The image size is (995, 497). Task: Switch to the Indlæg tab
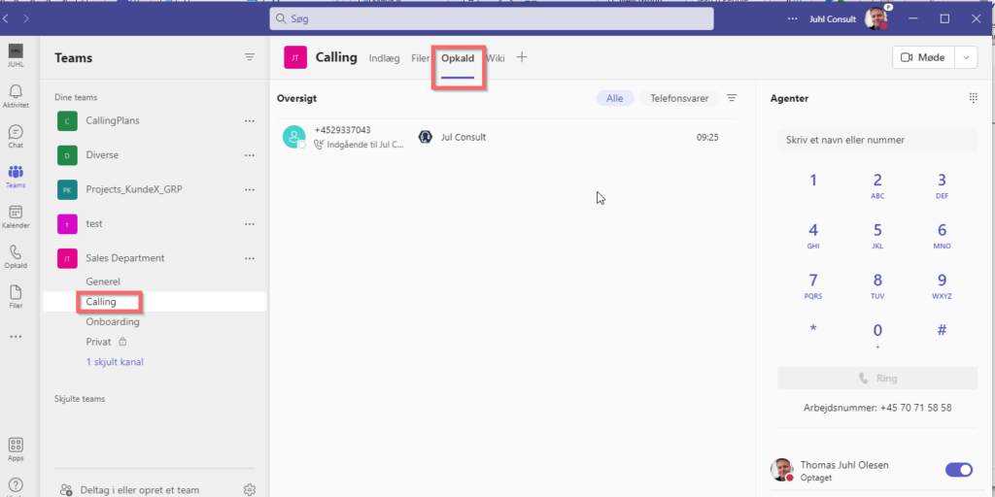click(385, 58)
